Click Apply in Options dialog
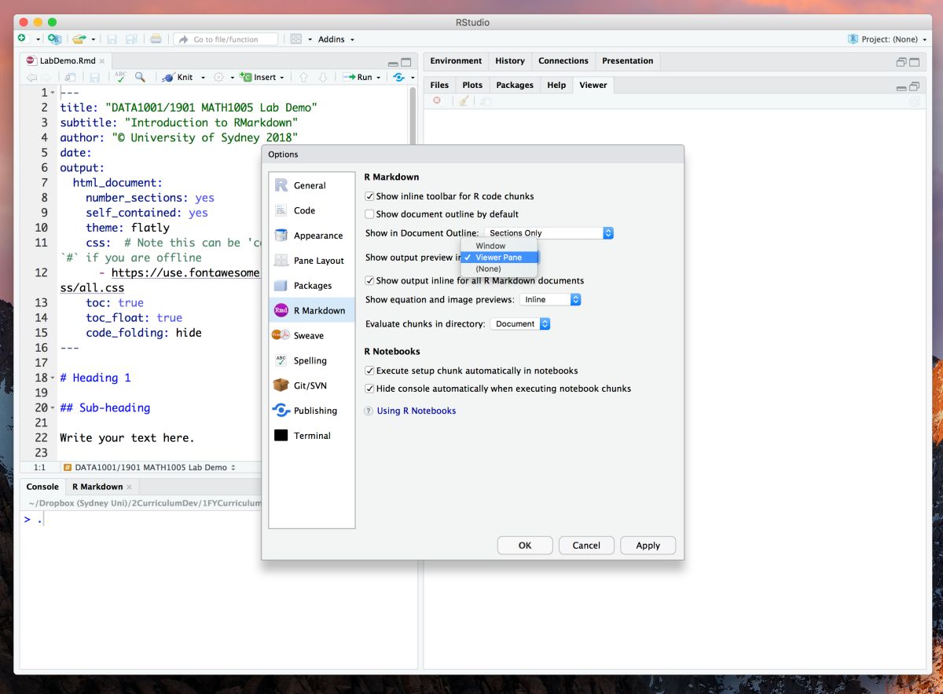This screenshot has width=943, height=694. click(x=648, y=545)
